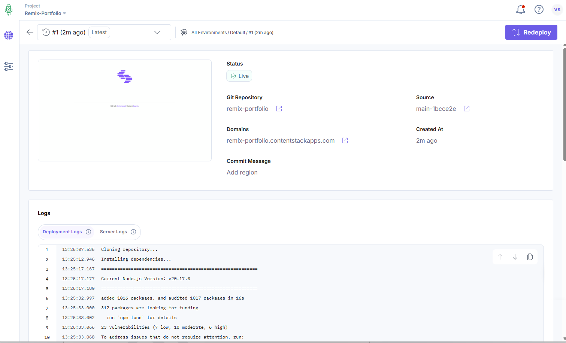The image size is (566, 343).
Task: Click the Redeploy button
Action: click(531, 32)
